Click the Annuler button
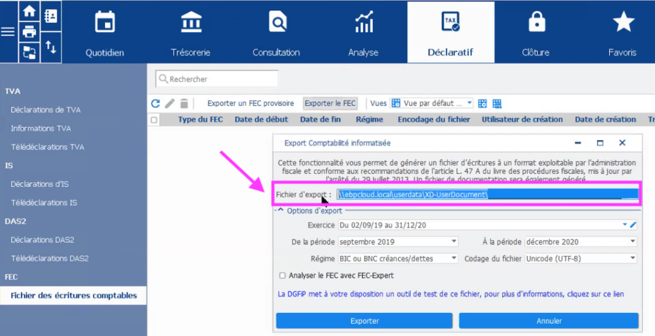The width and height of the screenshot is (655, 336). coord(549,321)
